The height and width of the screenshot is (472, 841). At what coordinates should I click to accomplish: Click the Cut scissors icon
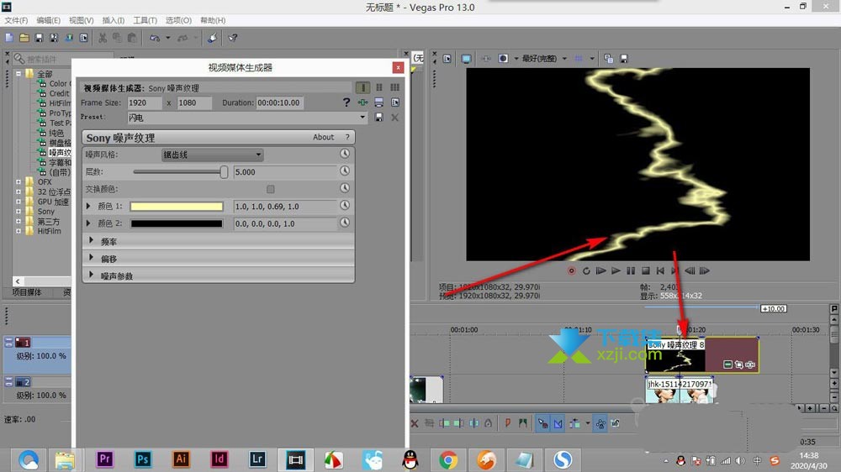coord(103,38)
